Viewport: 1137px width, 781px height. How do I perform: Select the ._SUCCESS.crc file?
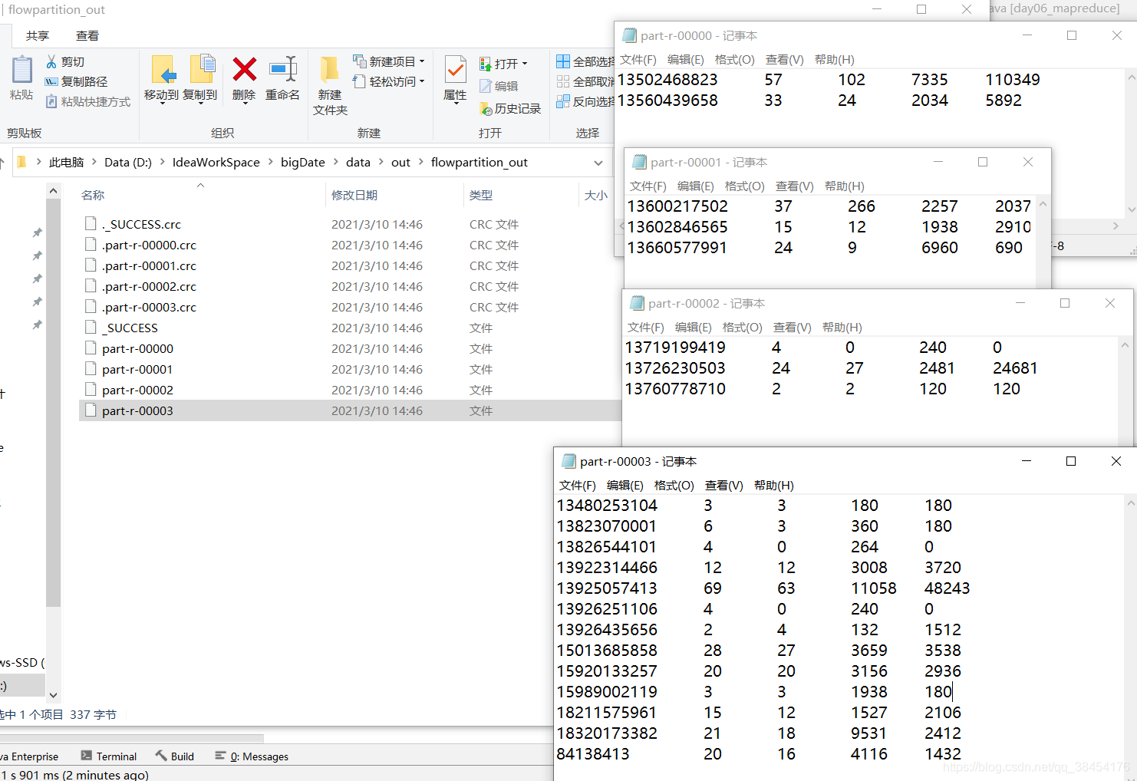pos(141,224)
